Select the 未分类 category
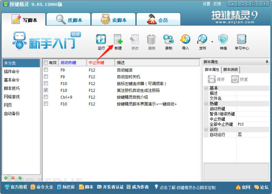This screenshot has width=272, height=194. click(21, 63)
